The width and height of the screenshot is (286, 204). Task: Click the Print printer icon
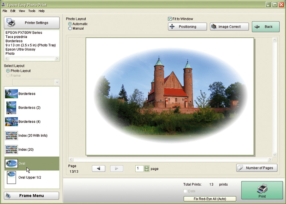pos(262,188)
